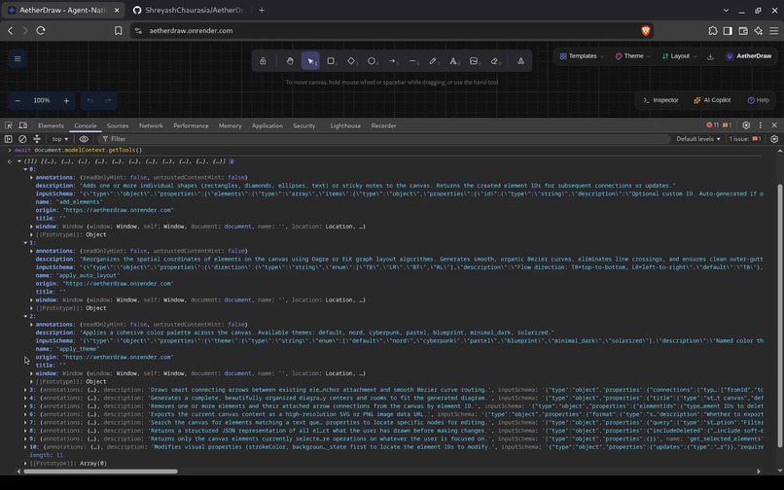Select the Arrow connector tool

pos(393,61)
